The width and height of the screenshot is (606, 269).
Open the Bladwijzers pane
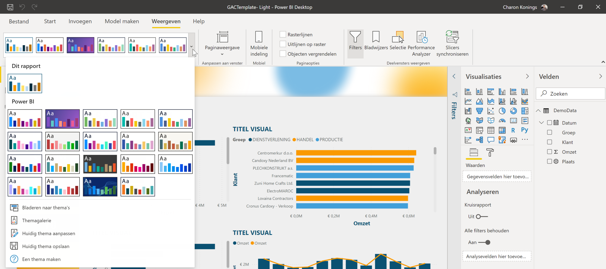tap(376, 41)
